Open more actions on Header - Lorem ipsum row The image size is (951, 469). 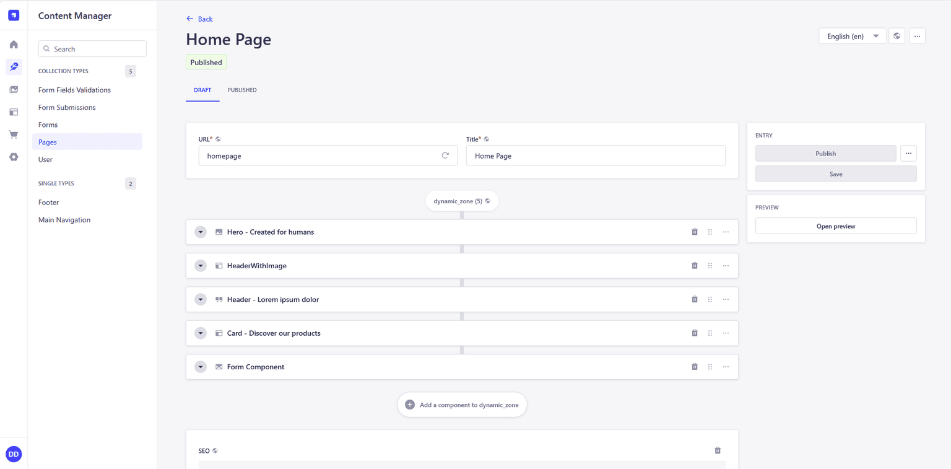click(x=726, y=299)
